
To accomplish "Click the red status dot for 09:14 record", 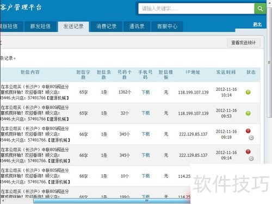I will click(x=248, y=151).
